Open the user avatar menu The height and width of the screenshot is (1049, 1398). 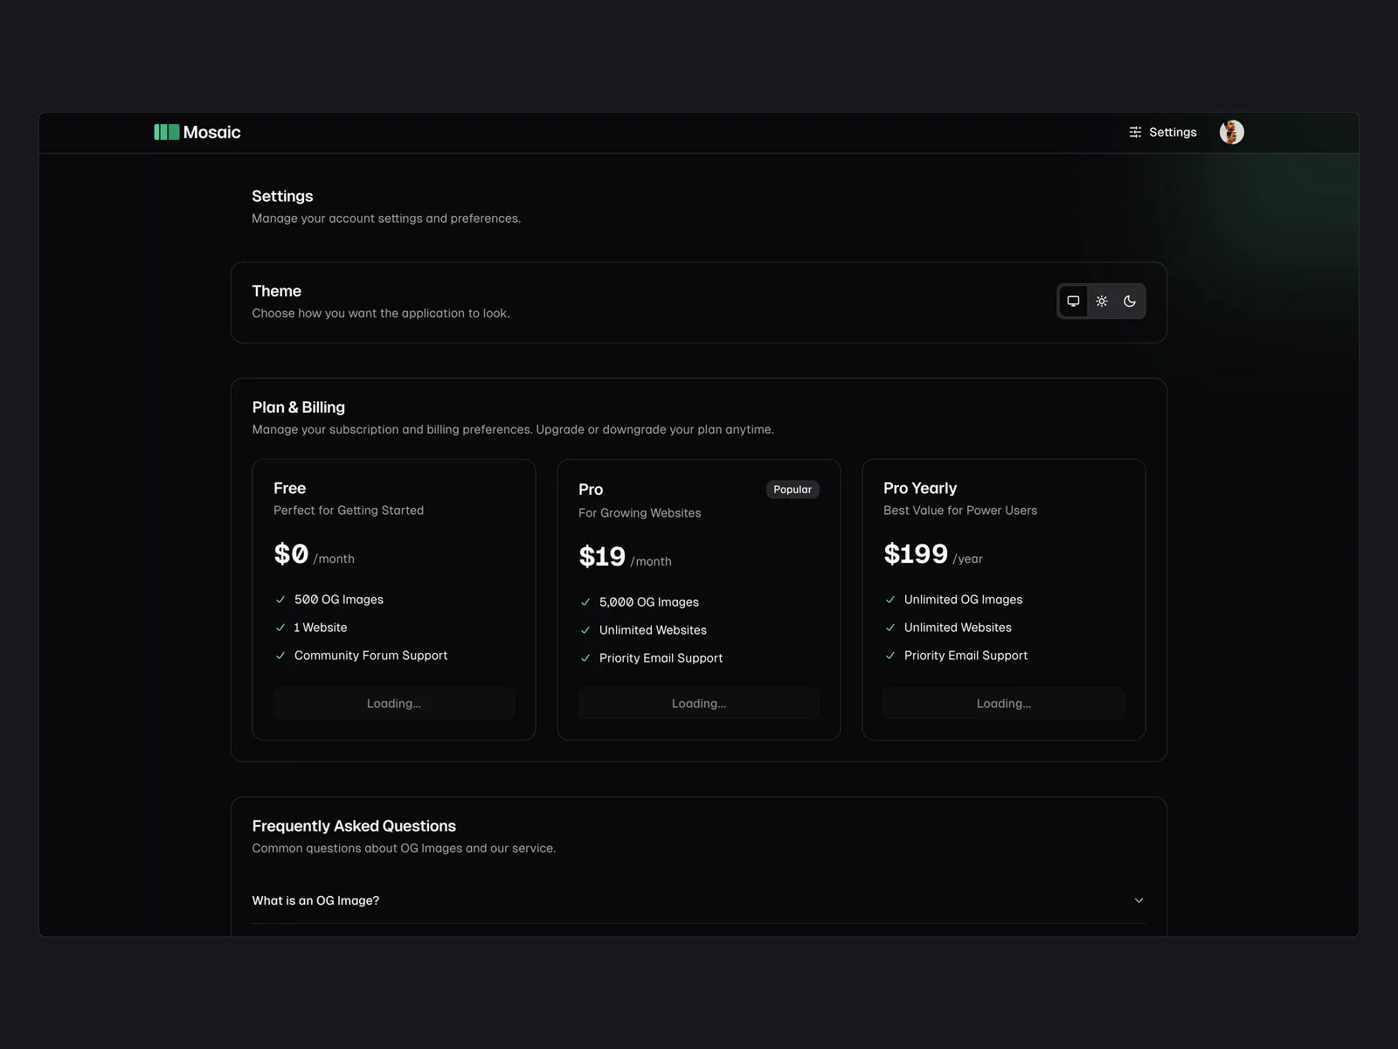coord(1231,132)
